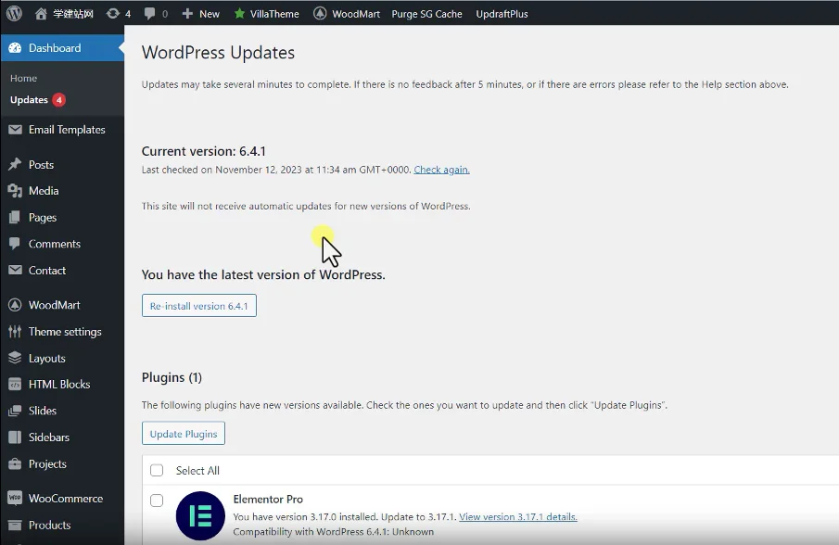
Task: Open Theme settings menu label
Action: click(65, 332)
